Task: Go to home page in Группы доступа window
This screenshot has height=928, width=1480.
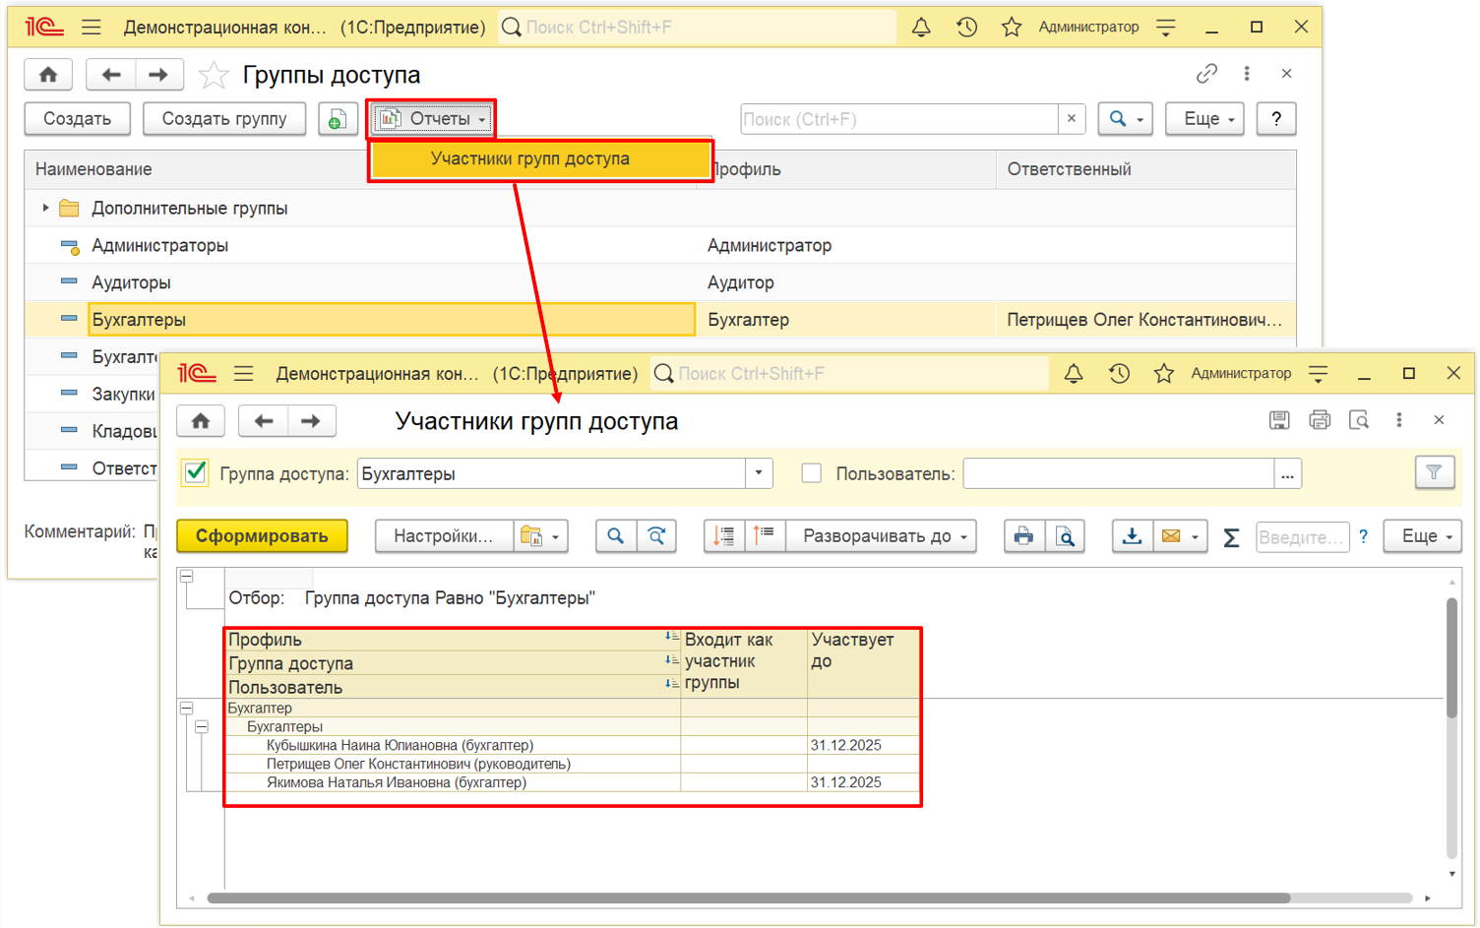Action: coord(48,74)
